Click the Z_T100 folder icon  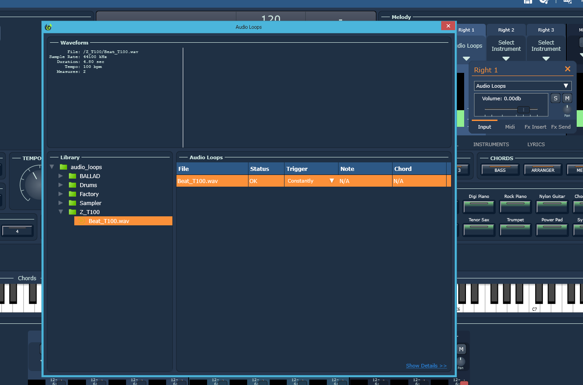(72, 212)
